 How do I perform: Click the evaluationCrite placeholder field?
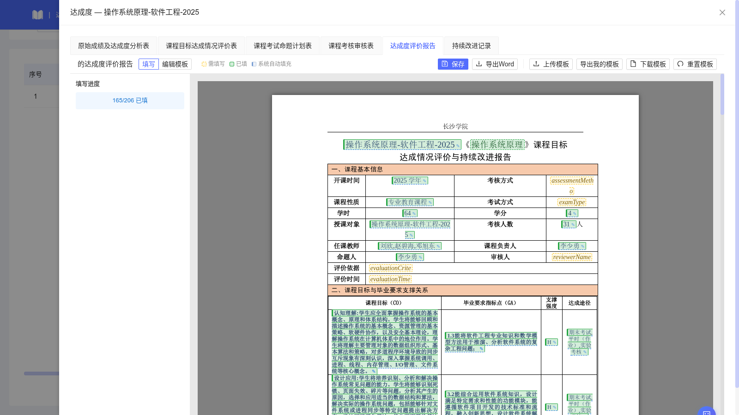tap(391, 268)
